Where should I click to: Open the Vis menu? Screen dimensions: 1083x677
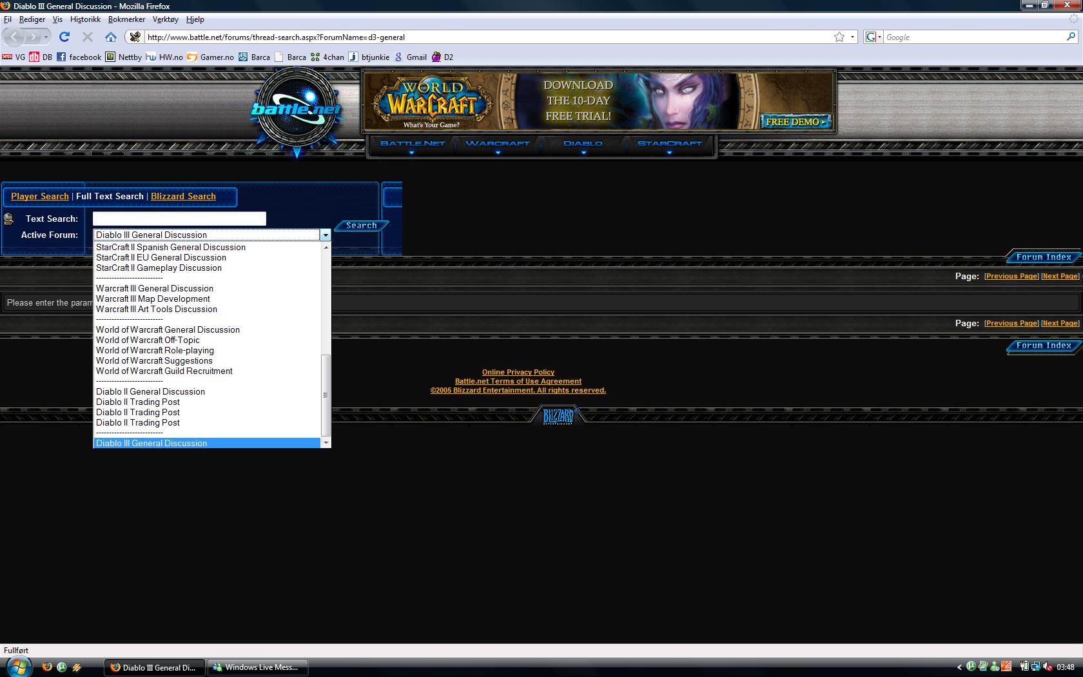coord(57,19)
